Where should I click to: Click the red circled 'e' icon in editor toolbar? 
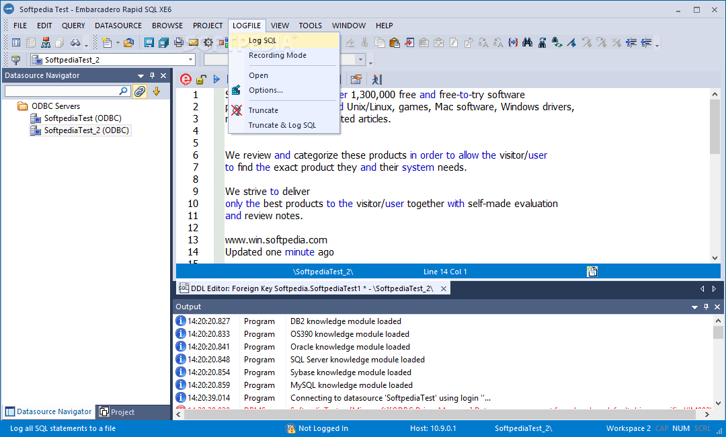click(186, 79)
